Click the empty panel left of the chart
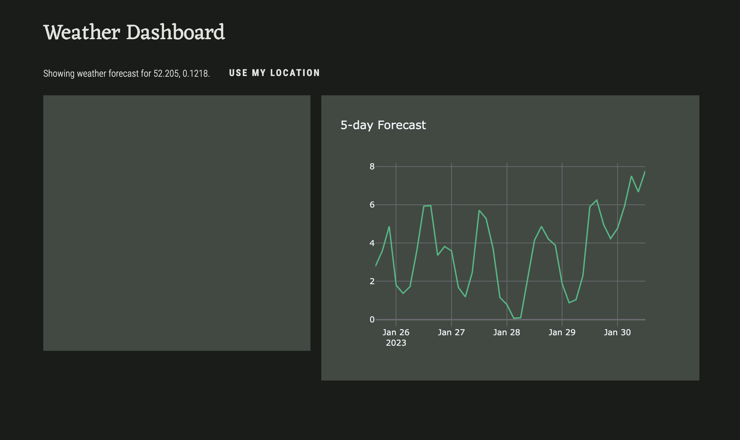This screenshot has height=440, width=740. [x=177, y=223]
